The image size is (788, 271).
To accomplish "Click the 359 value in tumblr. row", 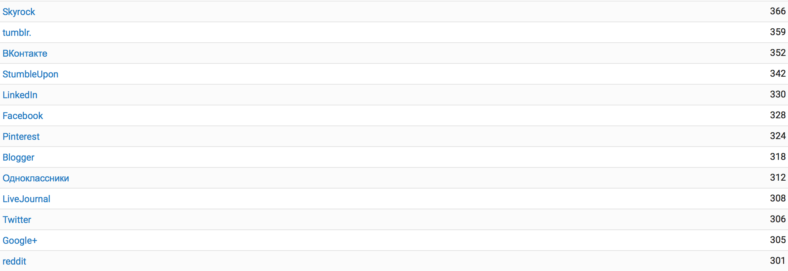I will [778, 32].
